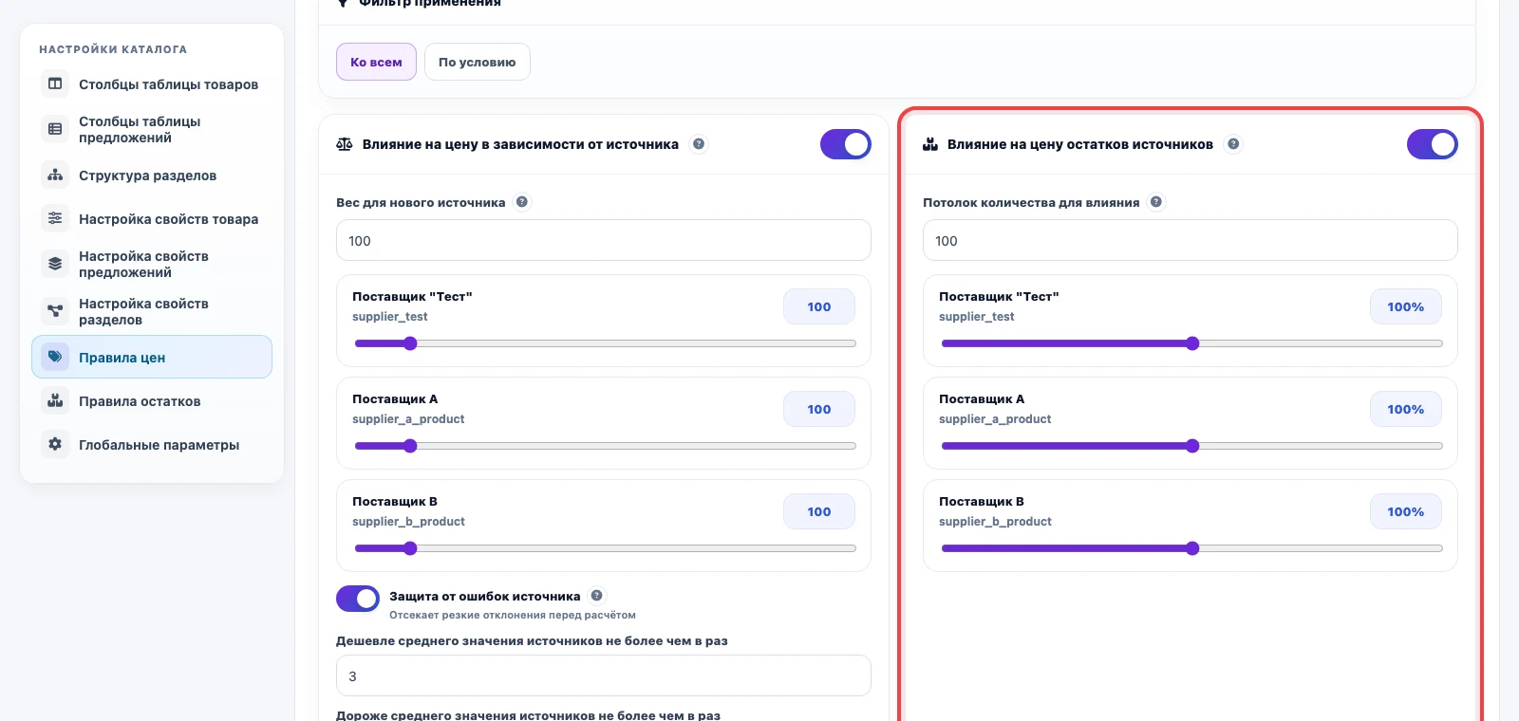Open 'Структура разделов' settings
The width and height of the screenshot is (1519, 721).
152,175
